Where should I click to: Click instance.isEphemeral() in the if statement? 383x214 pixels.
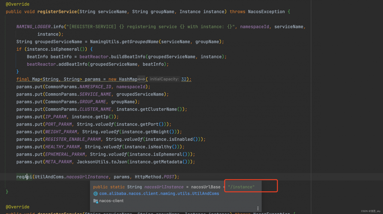click(56, 49)
